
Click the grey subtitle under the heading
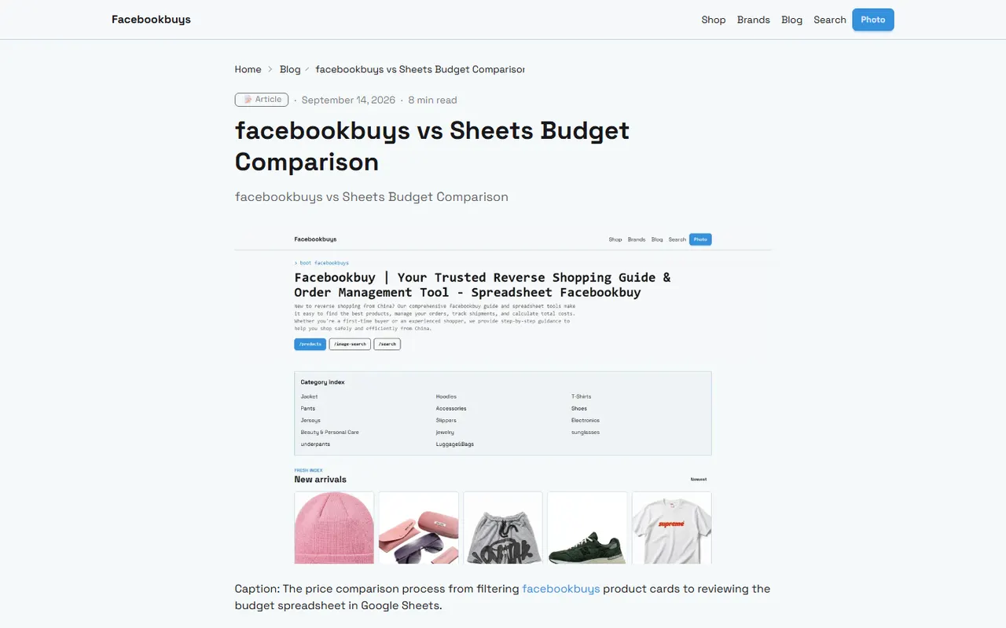(x=372, y=197)
